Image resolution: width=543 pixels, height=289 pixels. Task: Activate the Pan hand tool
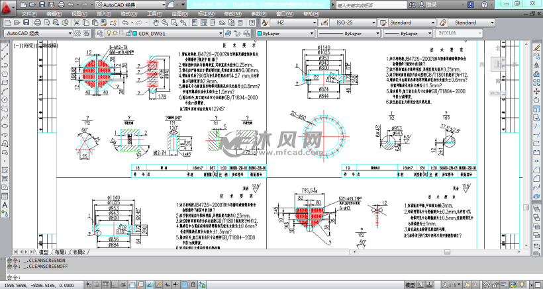tap(156, 22)
